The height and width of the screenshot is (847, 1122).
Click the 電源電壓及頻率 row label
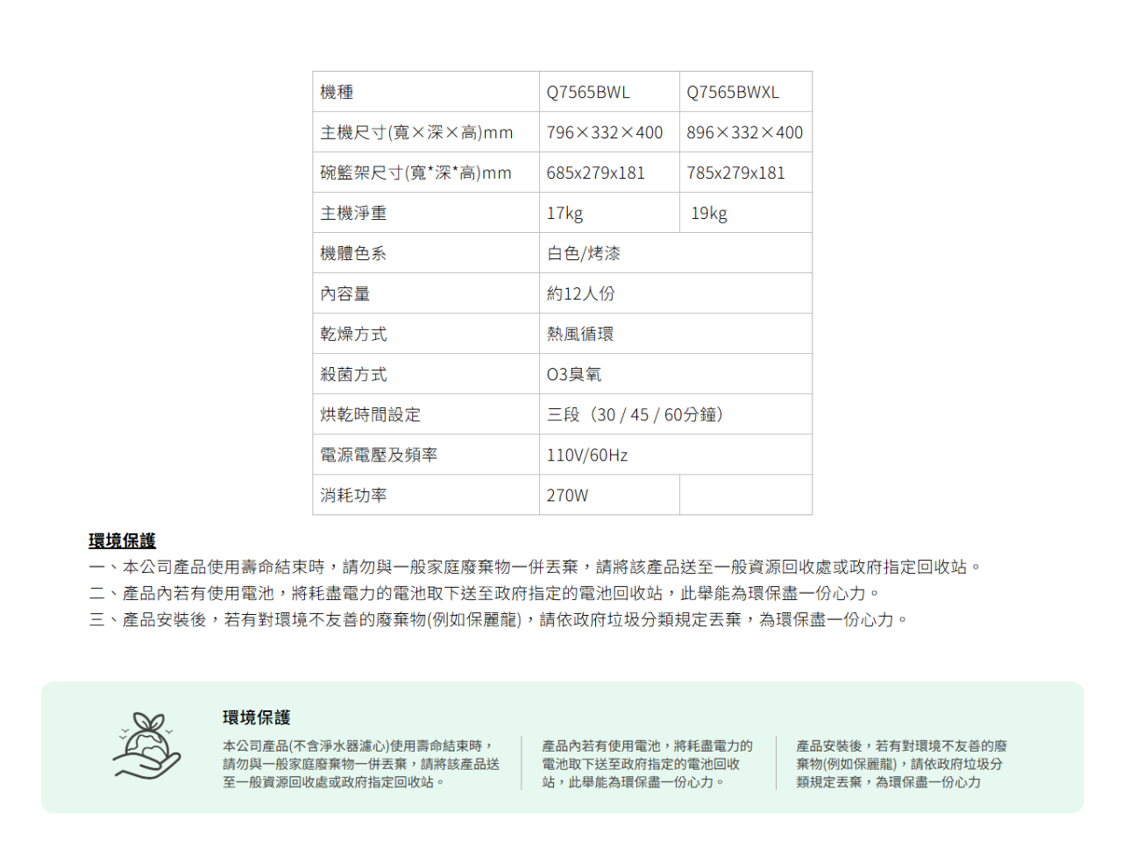point(379,455)
